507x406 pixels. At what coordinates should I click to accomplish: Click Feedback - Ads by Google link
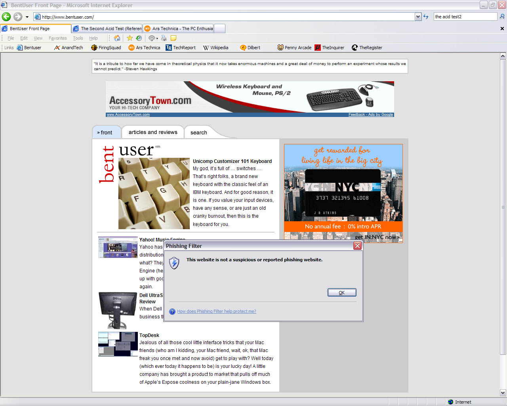[x=371, y=115]
